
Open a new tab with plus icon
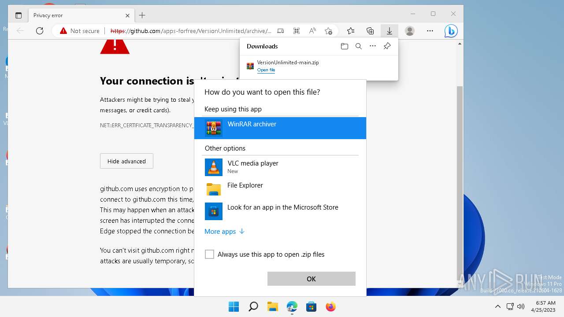(142, 15)
